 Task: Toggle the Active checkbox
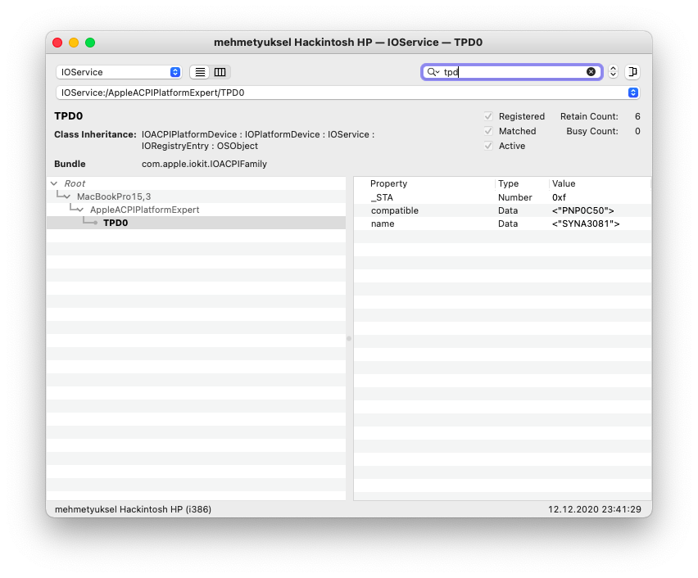[x=489, y=146]
